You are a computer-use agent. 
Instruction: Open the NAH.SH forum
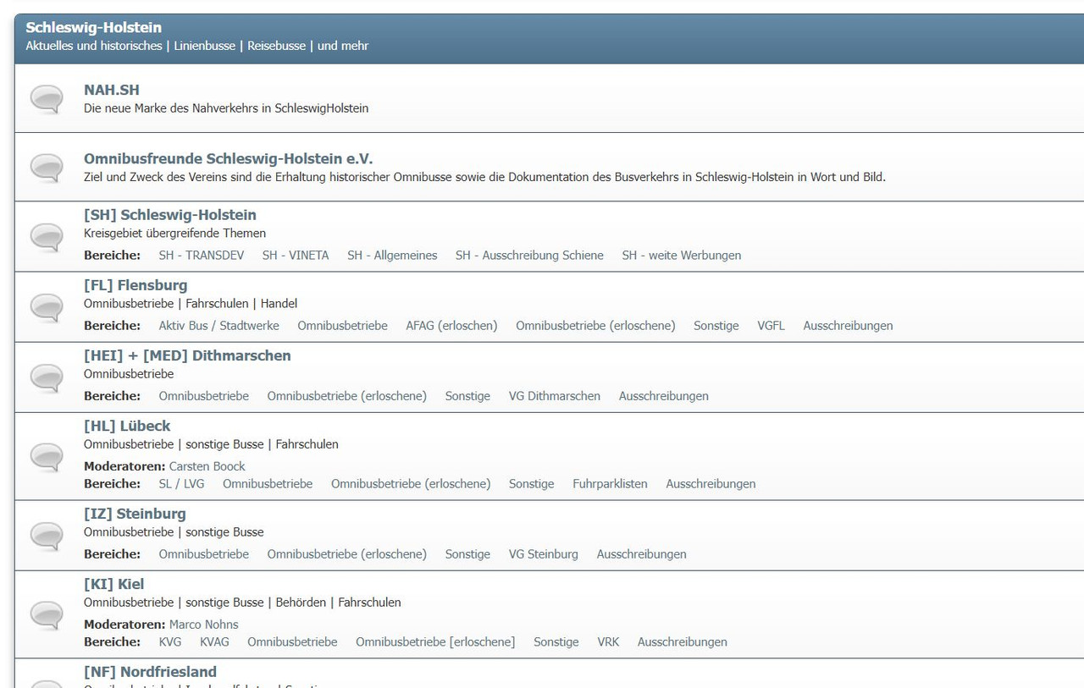(112, 90)
